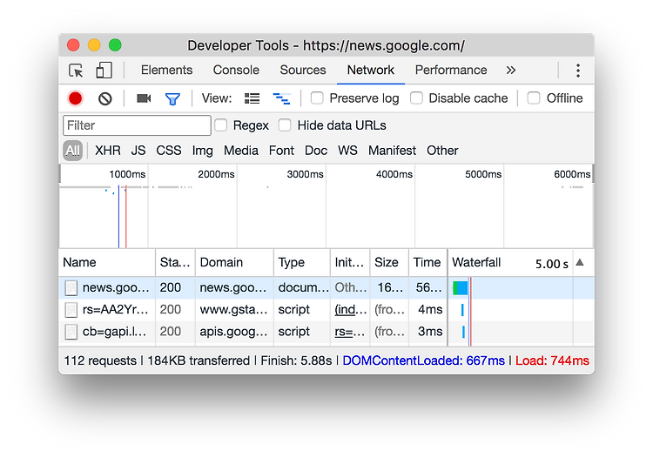Image resolution: width=653 pixels, height=458 pixels.
Task: Click DOMContentLoaded: 667ms in status bar
Action: pos(423,360)
